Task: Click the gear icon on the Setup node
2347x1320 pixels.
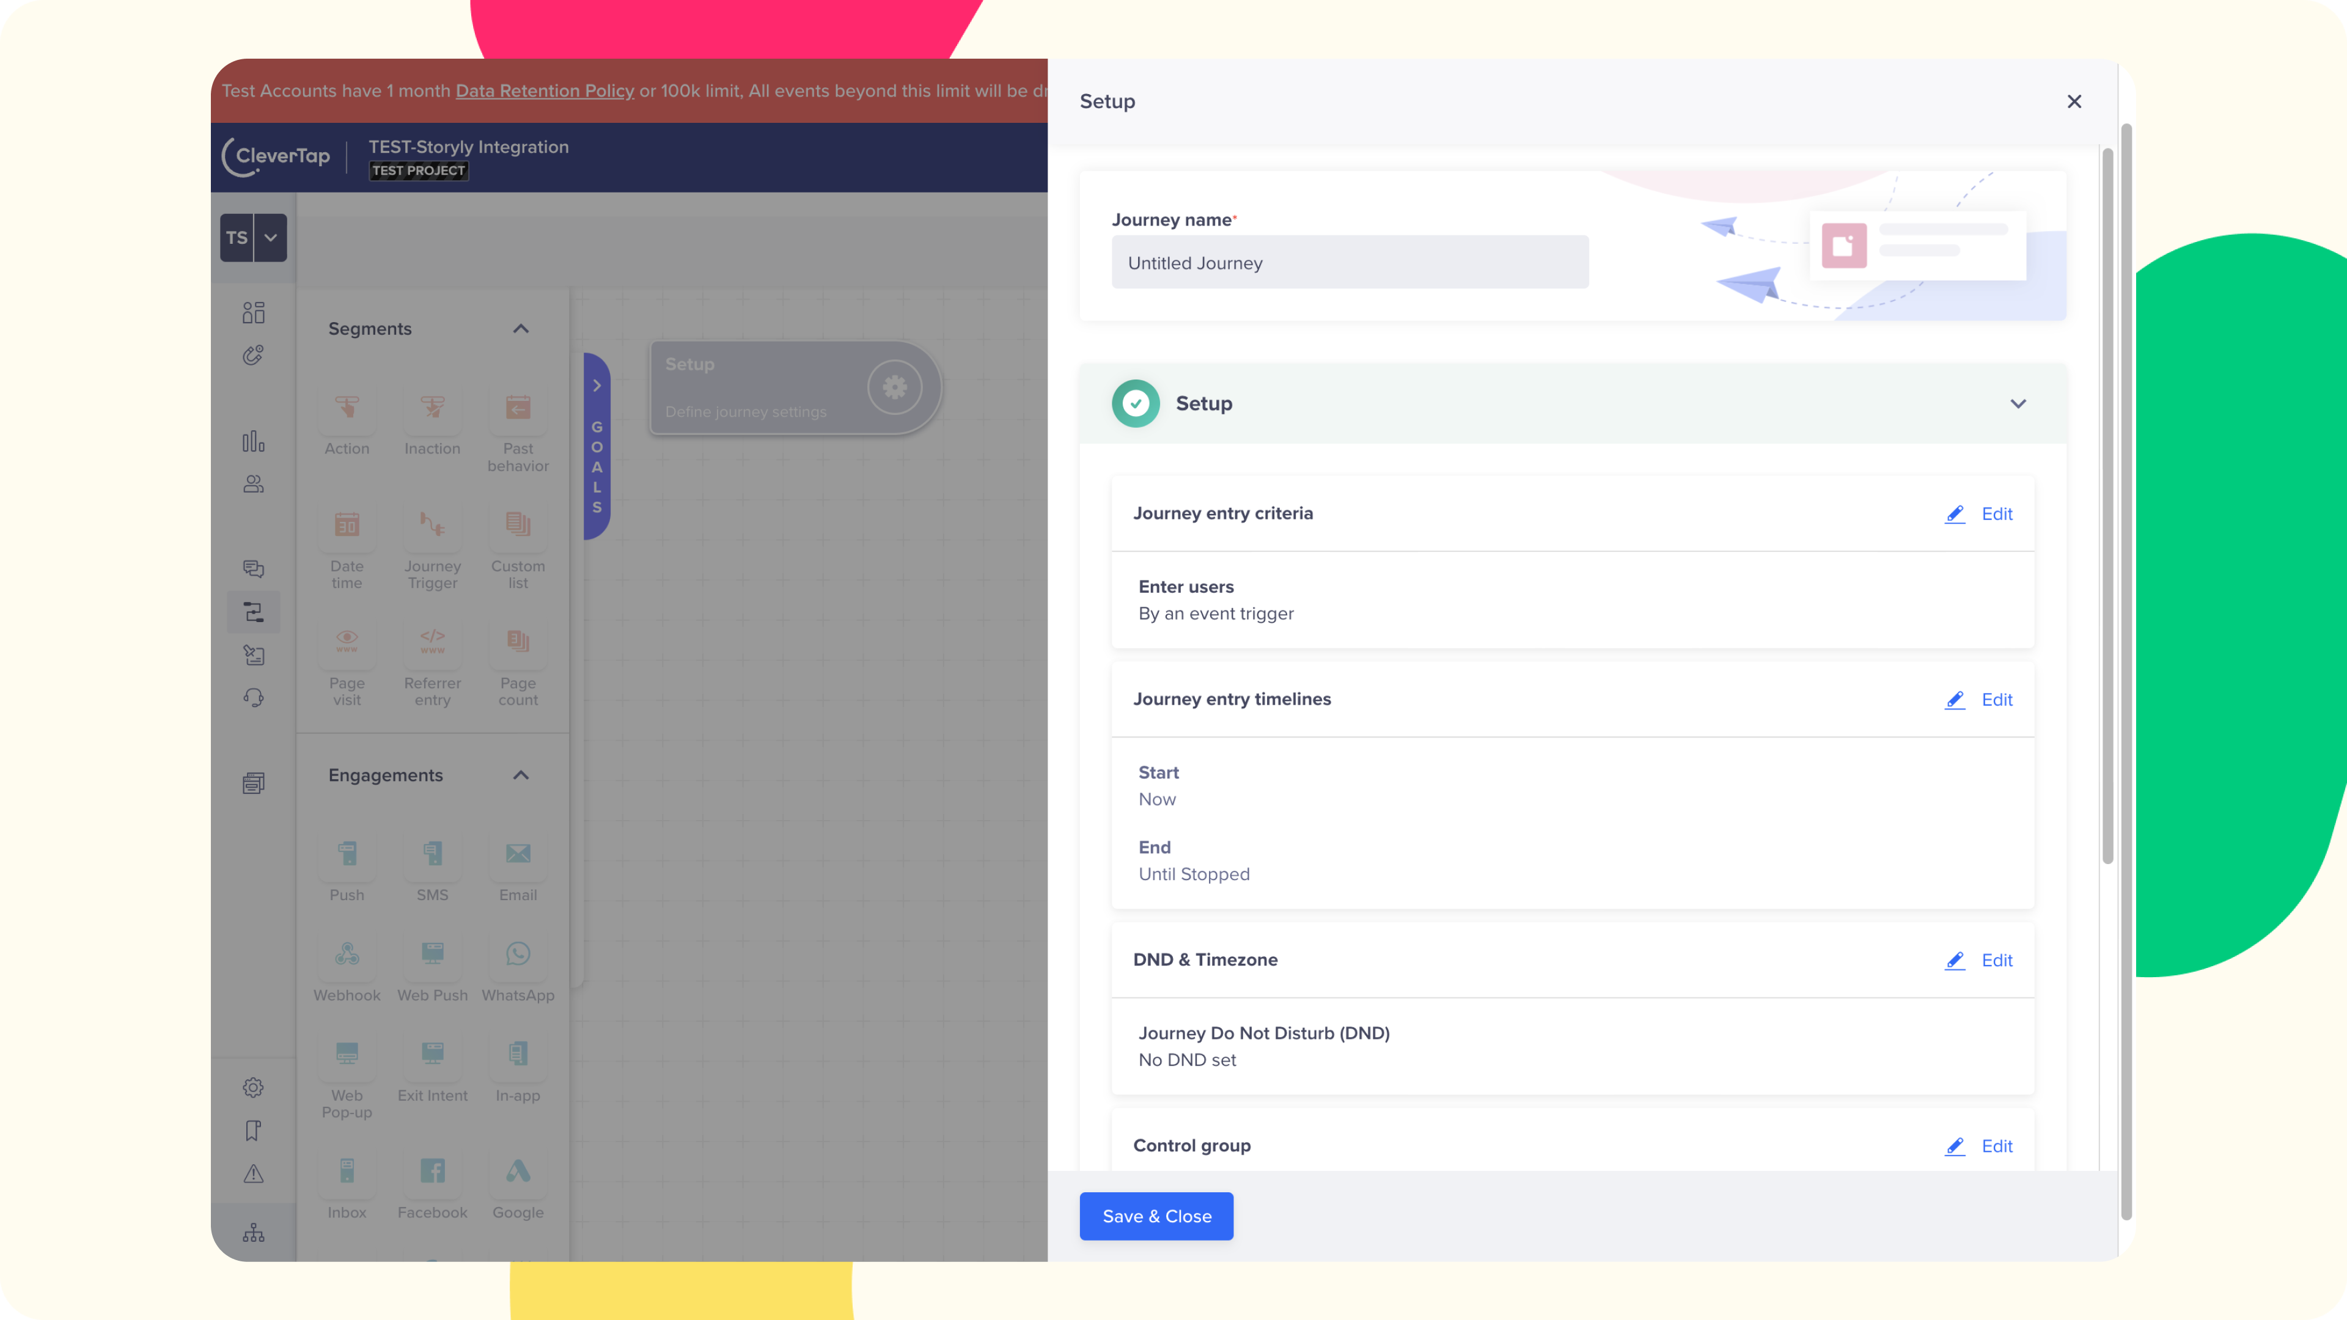Action: click(x=894, y=387)
